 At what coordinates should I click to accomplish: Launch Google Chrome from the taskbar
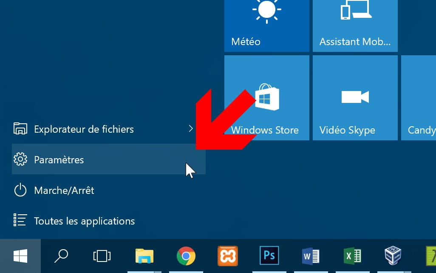[x=186, y=256]
